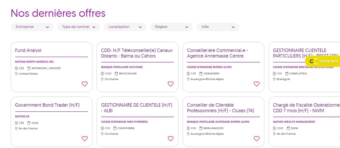Click the reference icon next to BPAURA02515
Viewport: 340px width, 148px height.
coord(201,128)
